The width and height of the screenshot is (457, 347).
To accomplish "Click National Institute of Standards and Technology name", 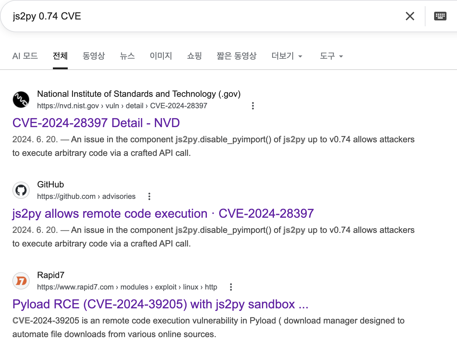I will coord(139,94).
